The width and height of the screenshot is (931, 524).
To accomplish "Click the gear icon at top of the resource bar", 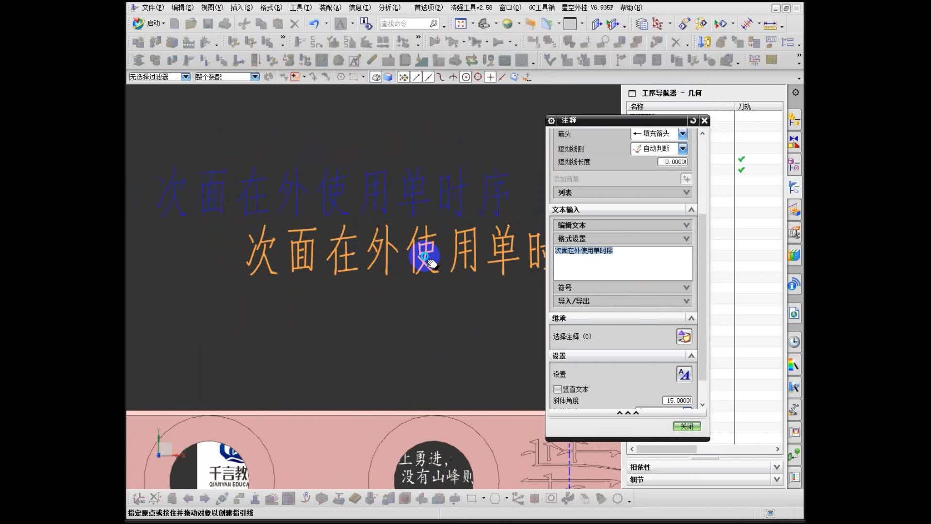I will click(794, 92).
